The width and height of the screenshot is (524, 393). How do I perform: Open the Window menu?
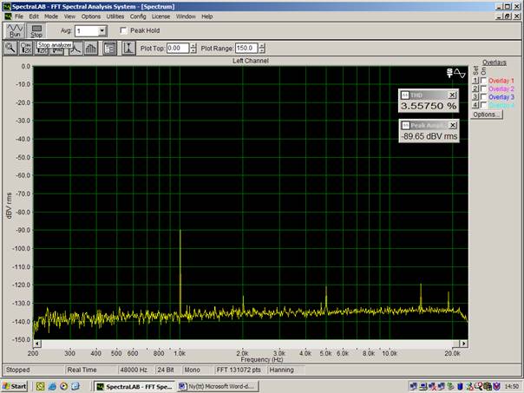pos(186,16)
